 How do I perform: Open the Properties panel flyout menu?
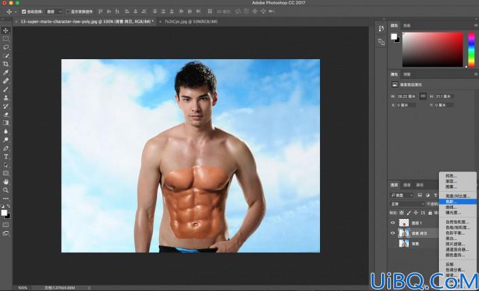click(476, 74)
